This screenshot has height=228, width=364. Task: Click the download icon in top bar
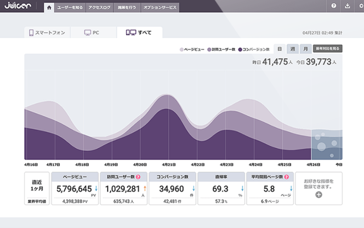click(347, 6)
